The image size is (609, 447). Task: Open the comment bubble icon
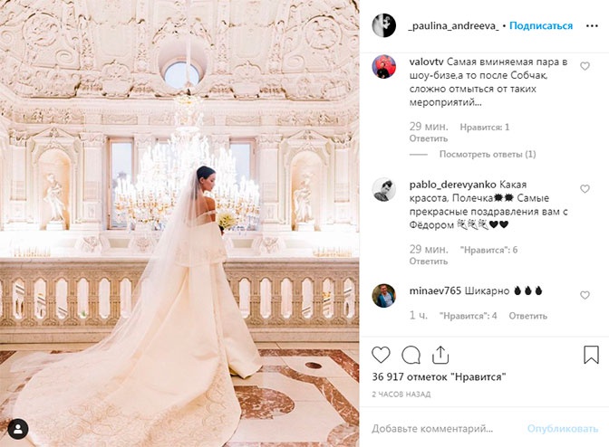pyautogui.click(x=411, y=355)
